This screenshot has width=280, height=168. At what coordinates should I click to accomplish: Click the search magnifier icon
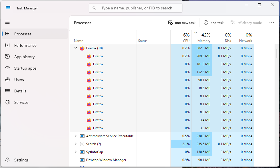pyautogui.click(x=94, y=8)
